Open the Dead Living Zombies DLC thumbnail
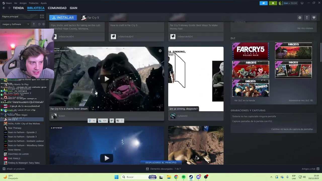Image resolution: width=322 pixels, height=181 pixels. (x=251, y=88)
